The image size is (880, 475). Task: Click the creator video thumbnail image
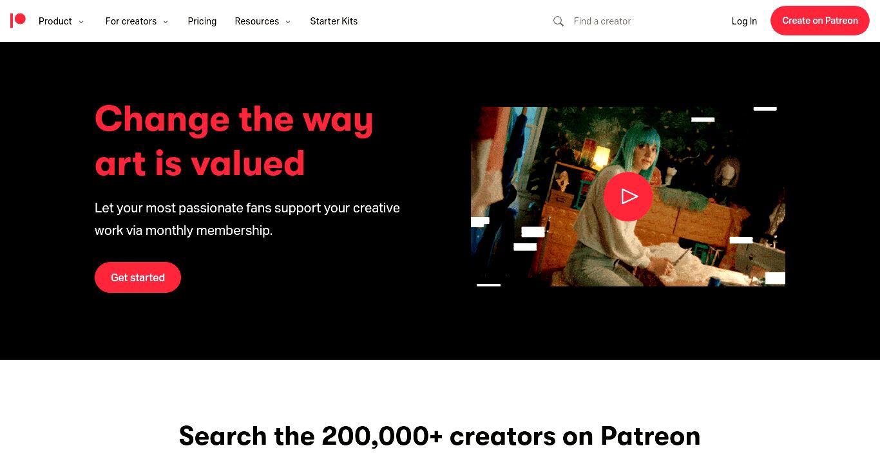tap(628, 196)
